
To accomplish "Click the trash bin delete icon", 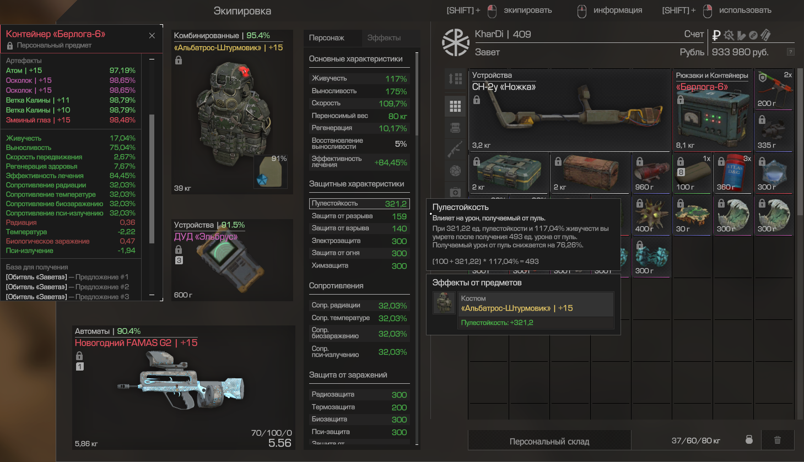I will point(778,440).
